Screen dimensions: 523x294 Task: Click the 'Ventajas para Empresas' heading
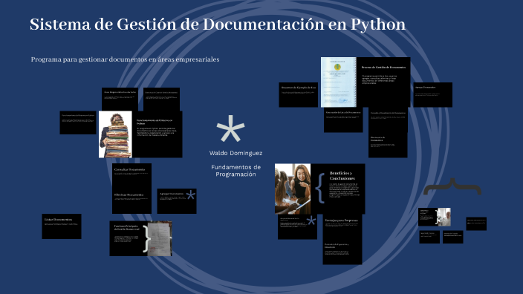342,220
